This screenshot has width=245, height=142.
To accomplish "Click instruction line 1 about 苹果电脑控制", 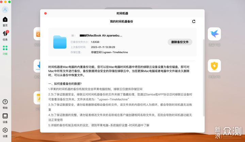I will (x=95, y=89).
